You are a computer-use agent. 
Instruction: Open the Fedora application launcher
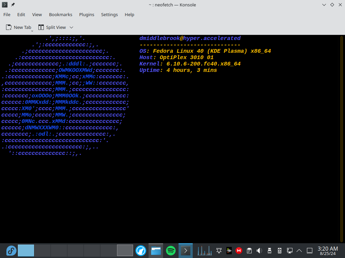click(11, 250)
